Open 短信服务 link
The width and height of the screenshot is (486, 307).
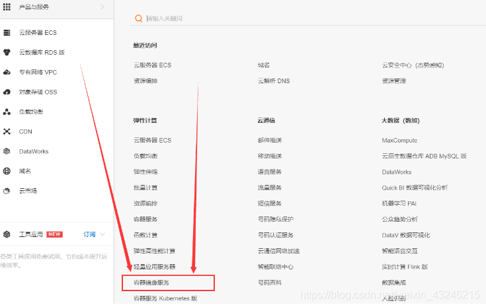[270, 203]
